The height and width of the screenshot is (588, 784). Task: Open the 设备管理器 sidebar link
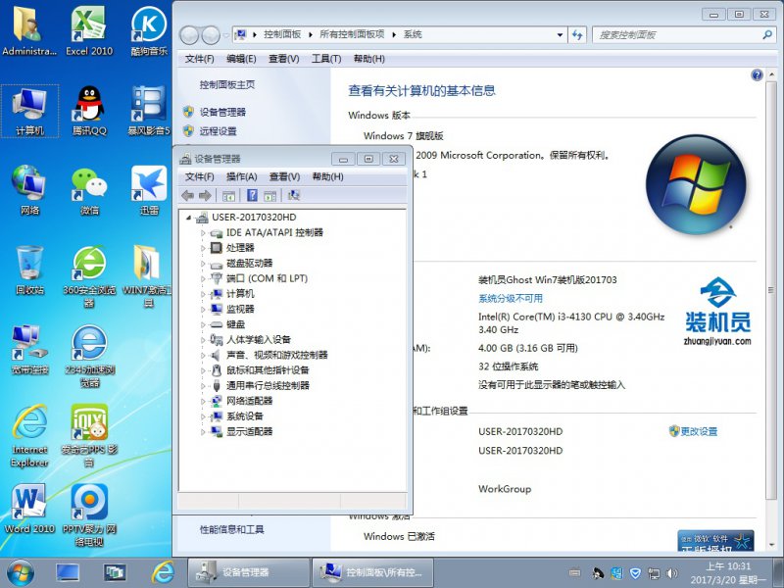point(222,112)
